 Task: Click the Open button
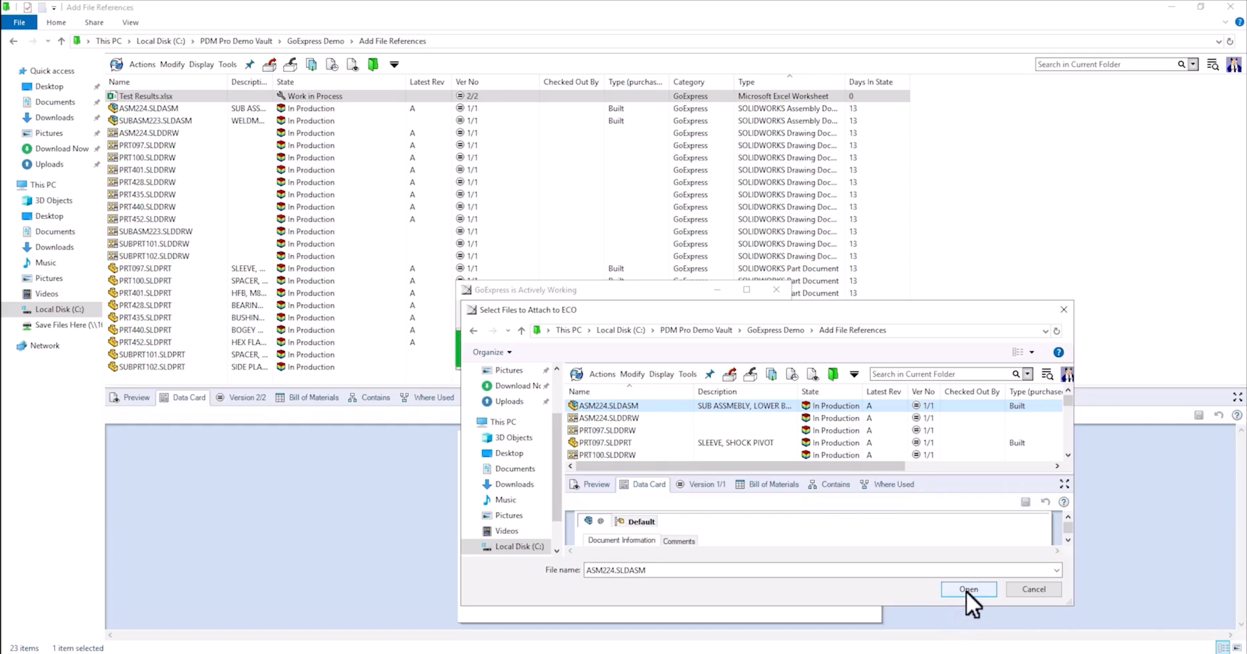coord(968,589)
